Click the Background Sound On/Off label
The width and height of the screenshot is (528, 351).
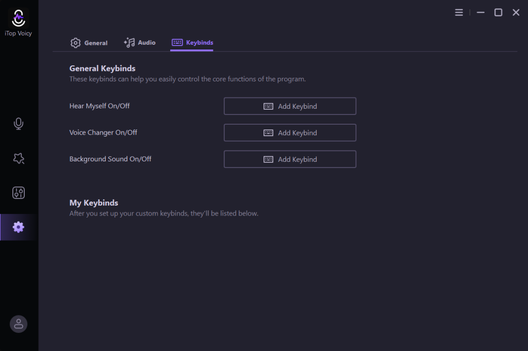[x=110, y=159]
